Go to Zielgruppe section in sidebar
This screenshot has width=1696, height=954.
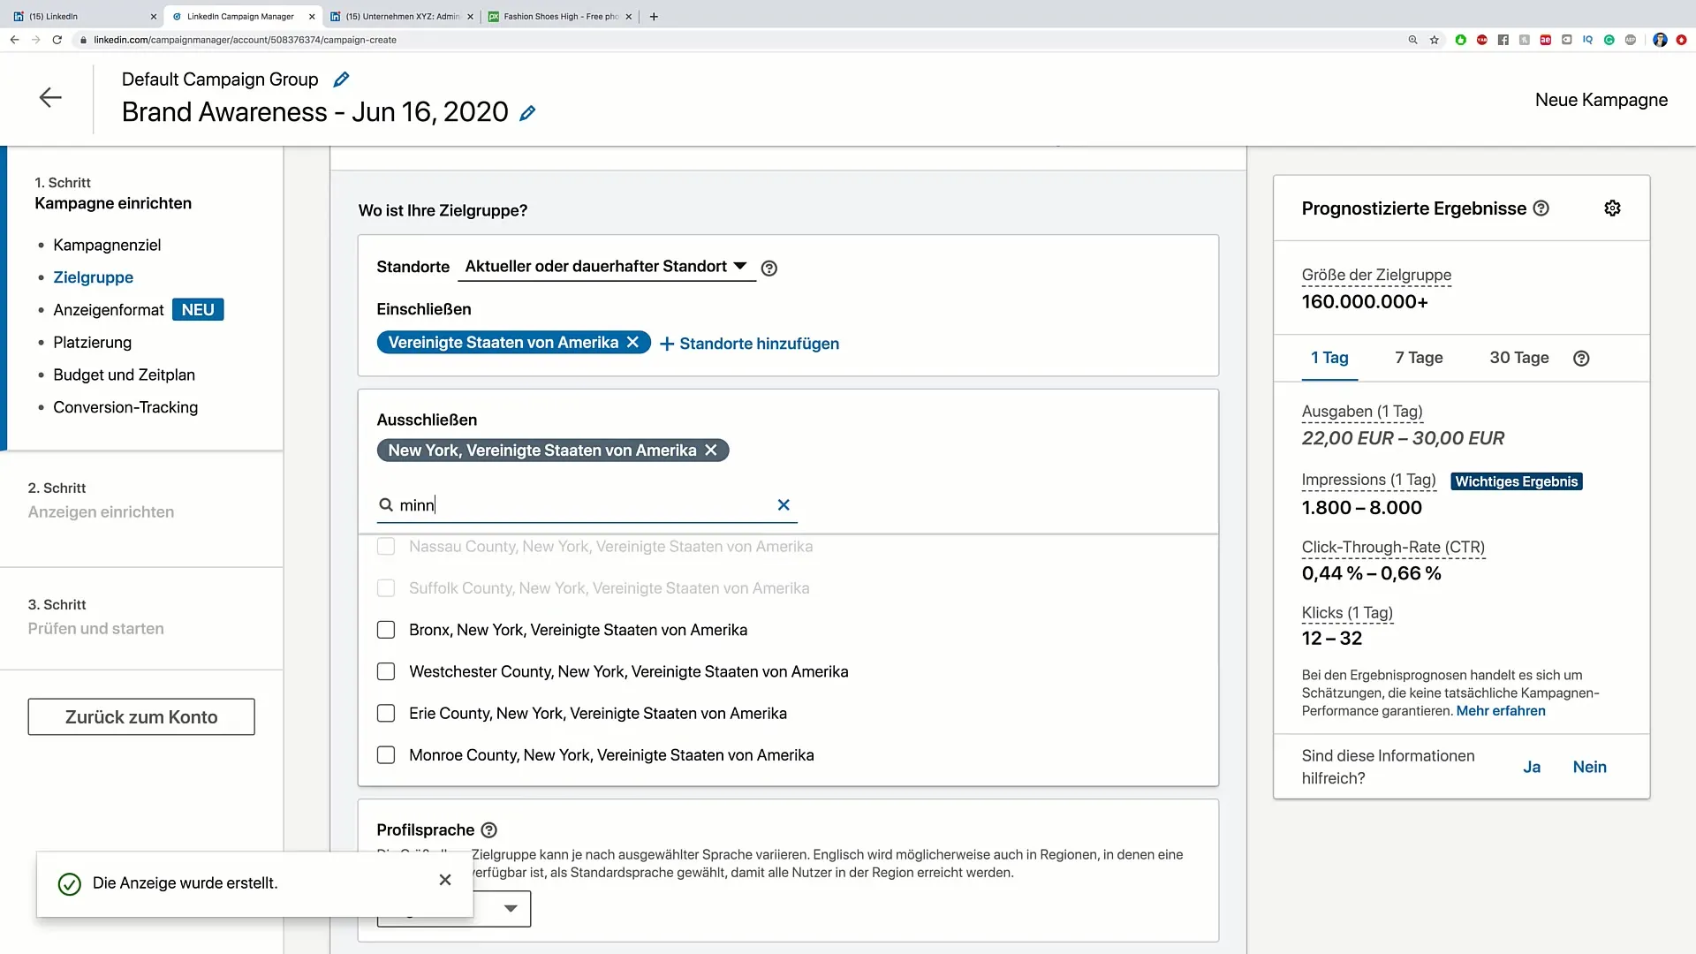click(94, 277)
